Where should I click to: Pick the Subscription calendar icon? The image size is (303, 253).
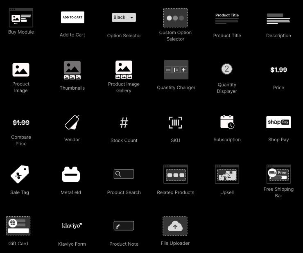tap(227, 122)
